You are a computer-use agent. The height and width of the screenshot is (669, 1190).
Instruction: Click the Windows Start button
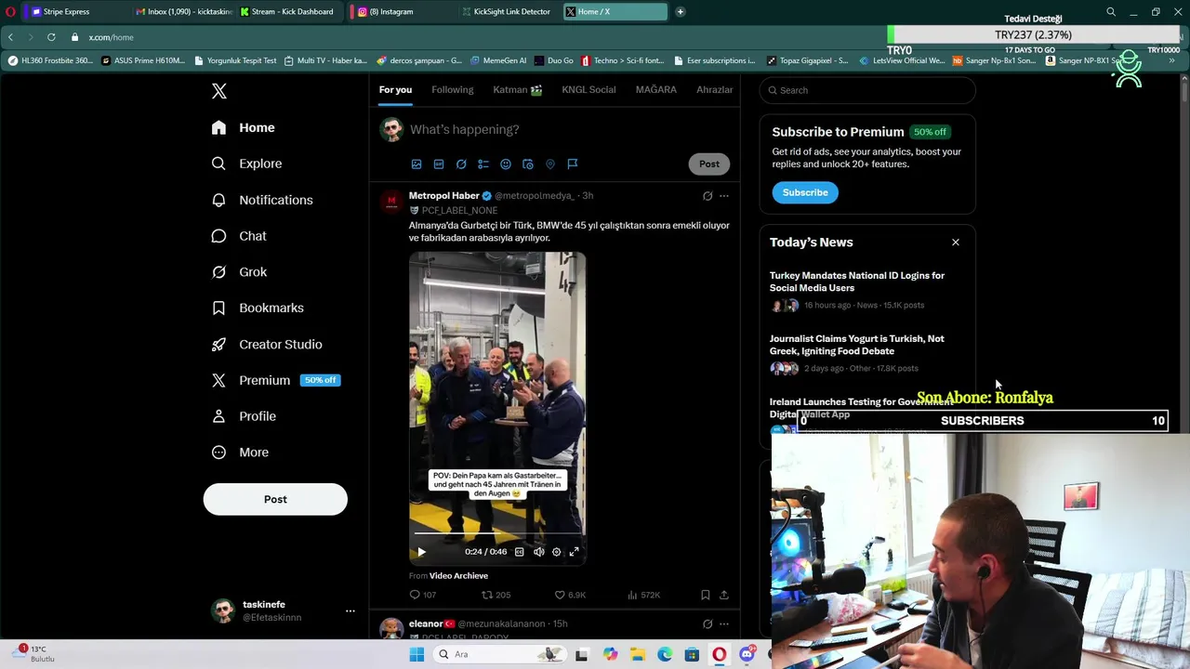pos(416,654)
